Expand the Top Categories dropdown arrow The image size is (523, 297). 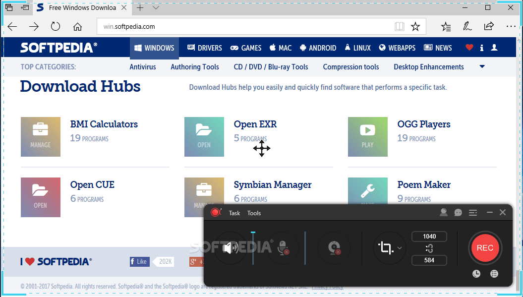(481, 66)
